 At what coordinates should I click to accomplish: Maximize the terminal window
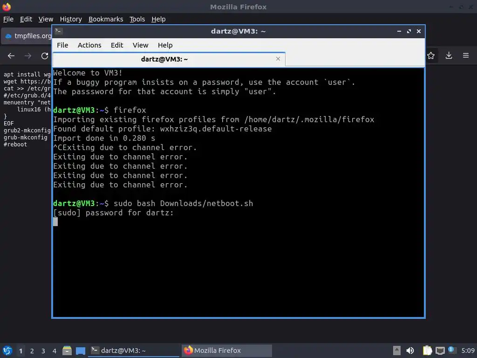pyautogui.click(x=409, y=31)
